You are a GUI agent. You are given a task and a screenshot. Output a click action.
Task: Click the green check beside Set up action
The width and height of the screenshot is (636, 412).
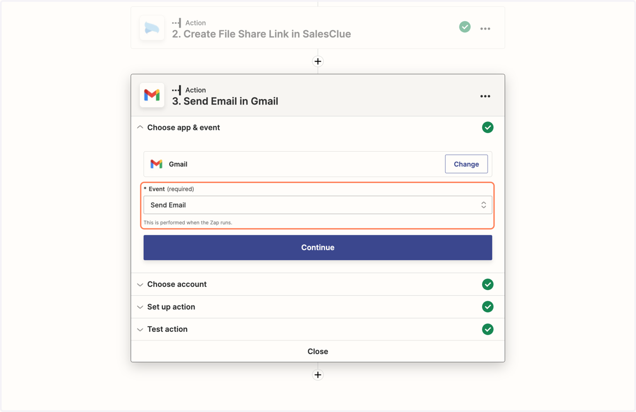tap(488, 306)
